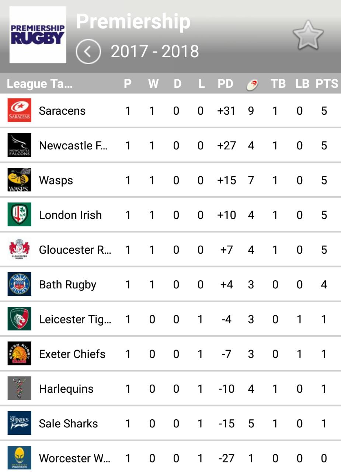Click the rugby ball tries column icon
This screenshot has width=341, height=472.
pos(252,84)
